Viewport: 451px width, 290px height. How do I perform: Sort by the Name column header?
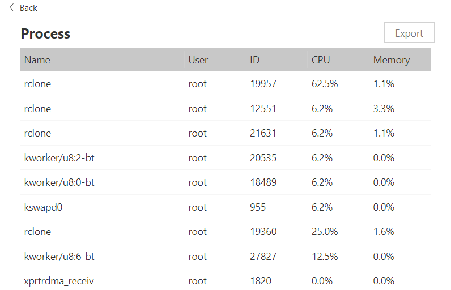pos(37,59)
